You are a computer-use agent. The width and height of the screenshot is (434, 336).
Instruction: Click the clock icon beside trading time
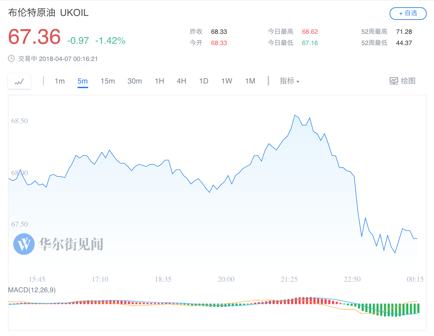point(11,59)
